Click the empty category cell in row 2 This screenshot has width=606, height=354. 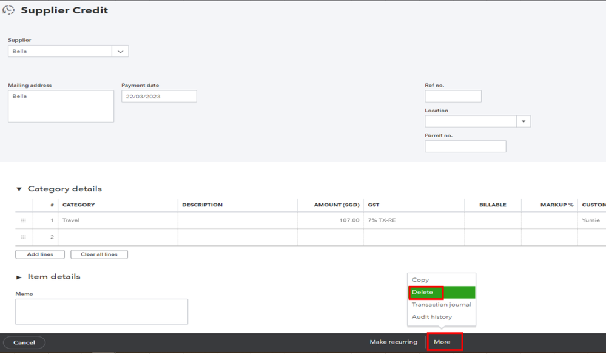118,237
